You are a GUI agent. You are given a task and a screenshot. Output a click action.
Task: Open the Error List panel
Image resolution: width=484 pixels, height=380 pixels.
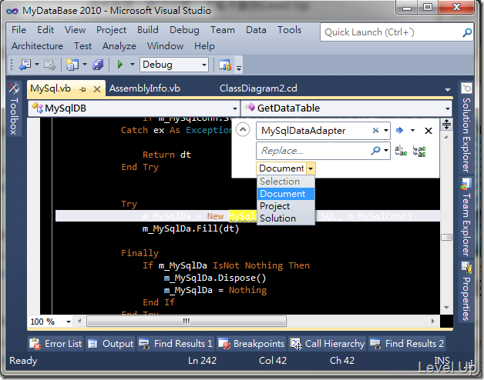click(55, 343)
